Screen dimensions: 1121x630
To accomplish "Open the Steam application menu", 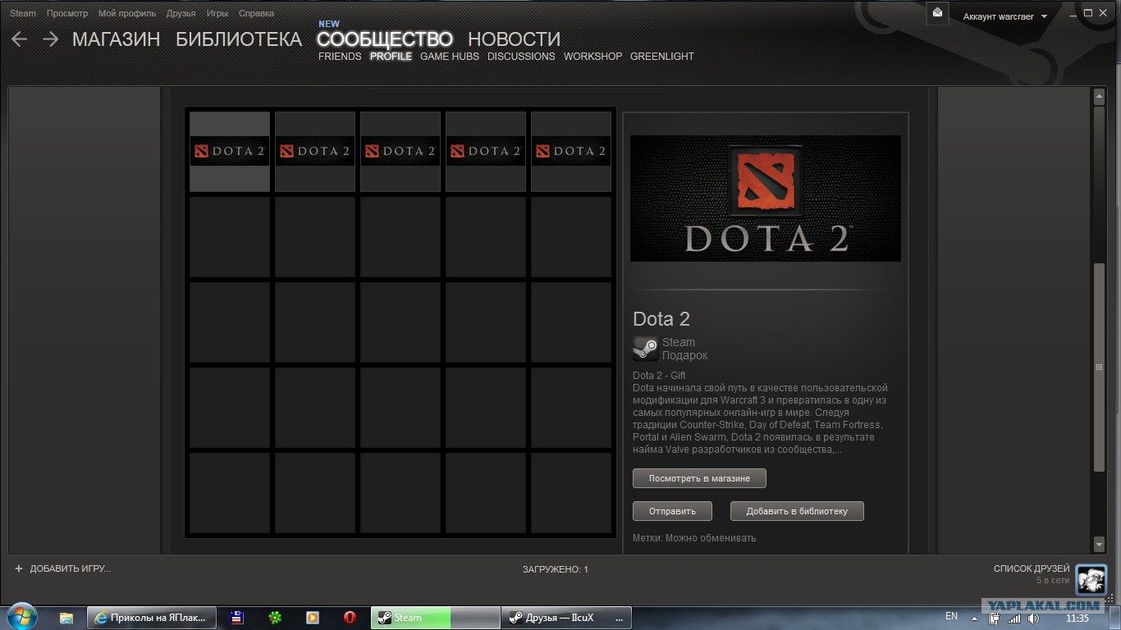I will (x=22, y=13).
